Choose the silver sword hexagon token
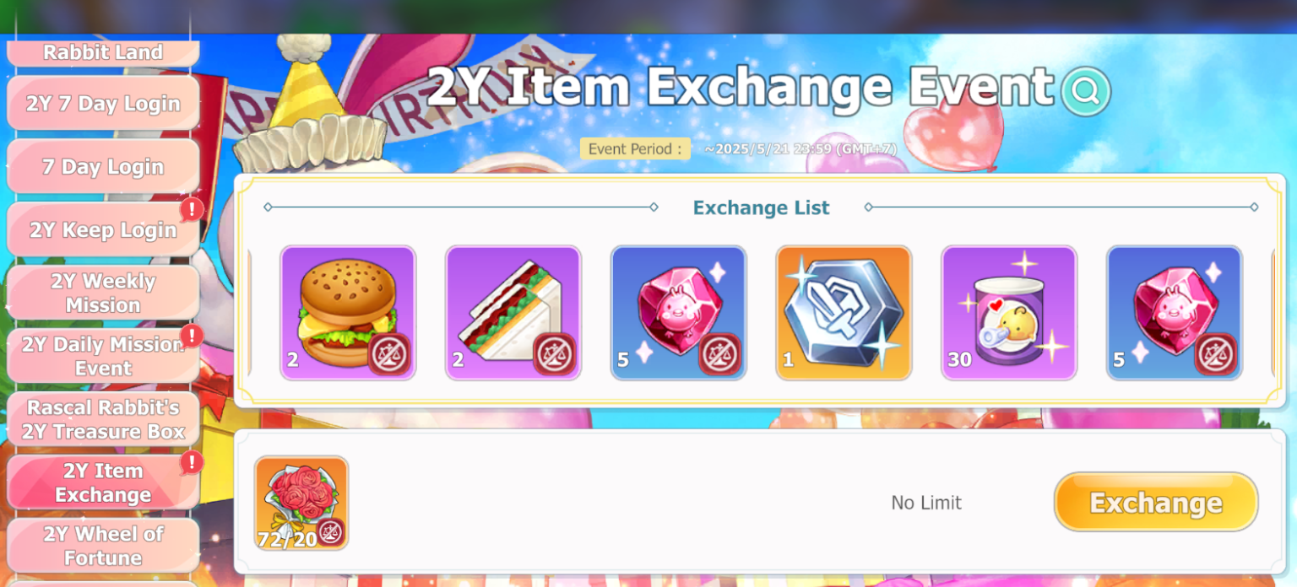 click(844, 313)
